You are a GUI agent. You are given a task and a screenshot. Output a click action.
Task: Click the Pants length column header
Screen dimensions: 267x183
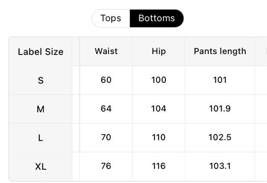[220, 51]
